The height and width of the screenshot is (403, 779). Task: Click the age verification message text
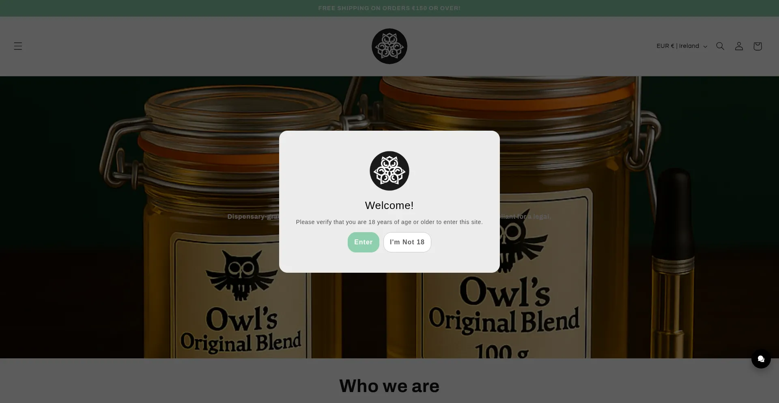[389, 222]
